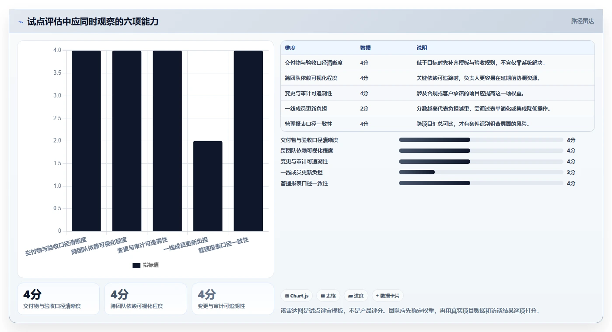Click table cell 跨团队依赖可视化程度

[311, 78]
